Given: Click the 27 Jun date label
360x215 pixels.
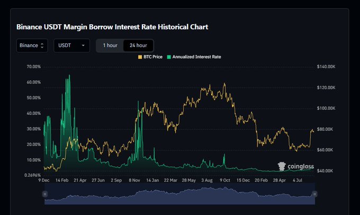Looking at the screenshot, I should [x=98, y=180].
